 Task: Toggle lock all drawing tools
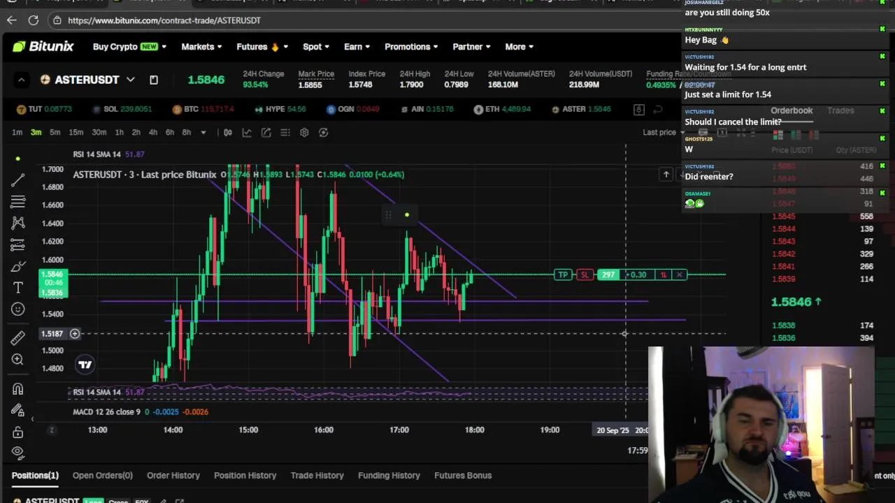[x=18, y=432]
